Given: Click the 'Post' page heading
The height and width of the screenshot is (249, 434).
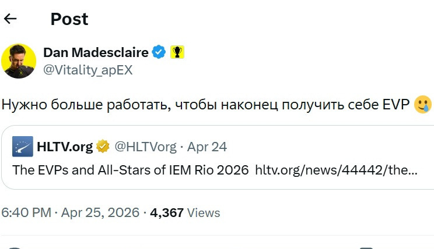Looking at the screenshot, I should coord(69,19).
